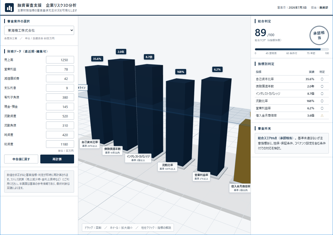The height and width of the screenshot is (235, 333).
Task: Click the 3.6倍 value in the 指標別判定 table
Action: click(311, 115)
